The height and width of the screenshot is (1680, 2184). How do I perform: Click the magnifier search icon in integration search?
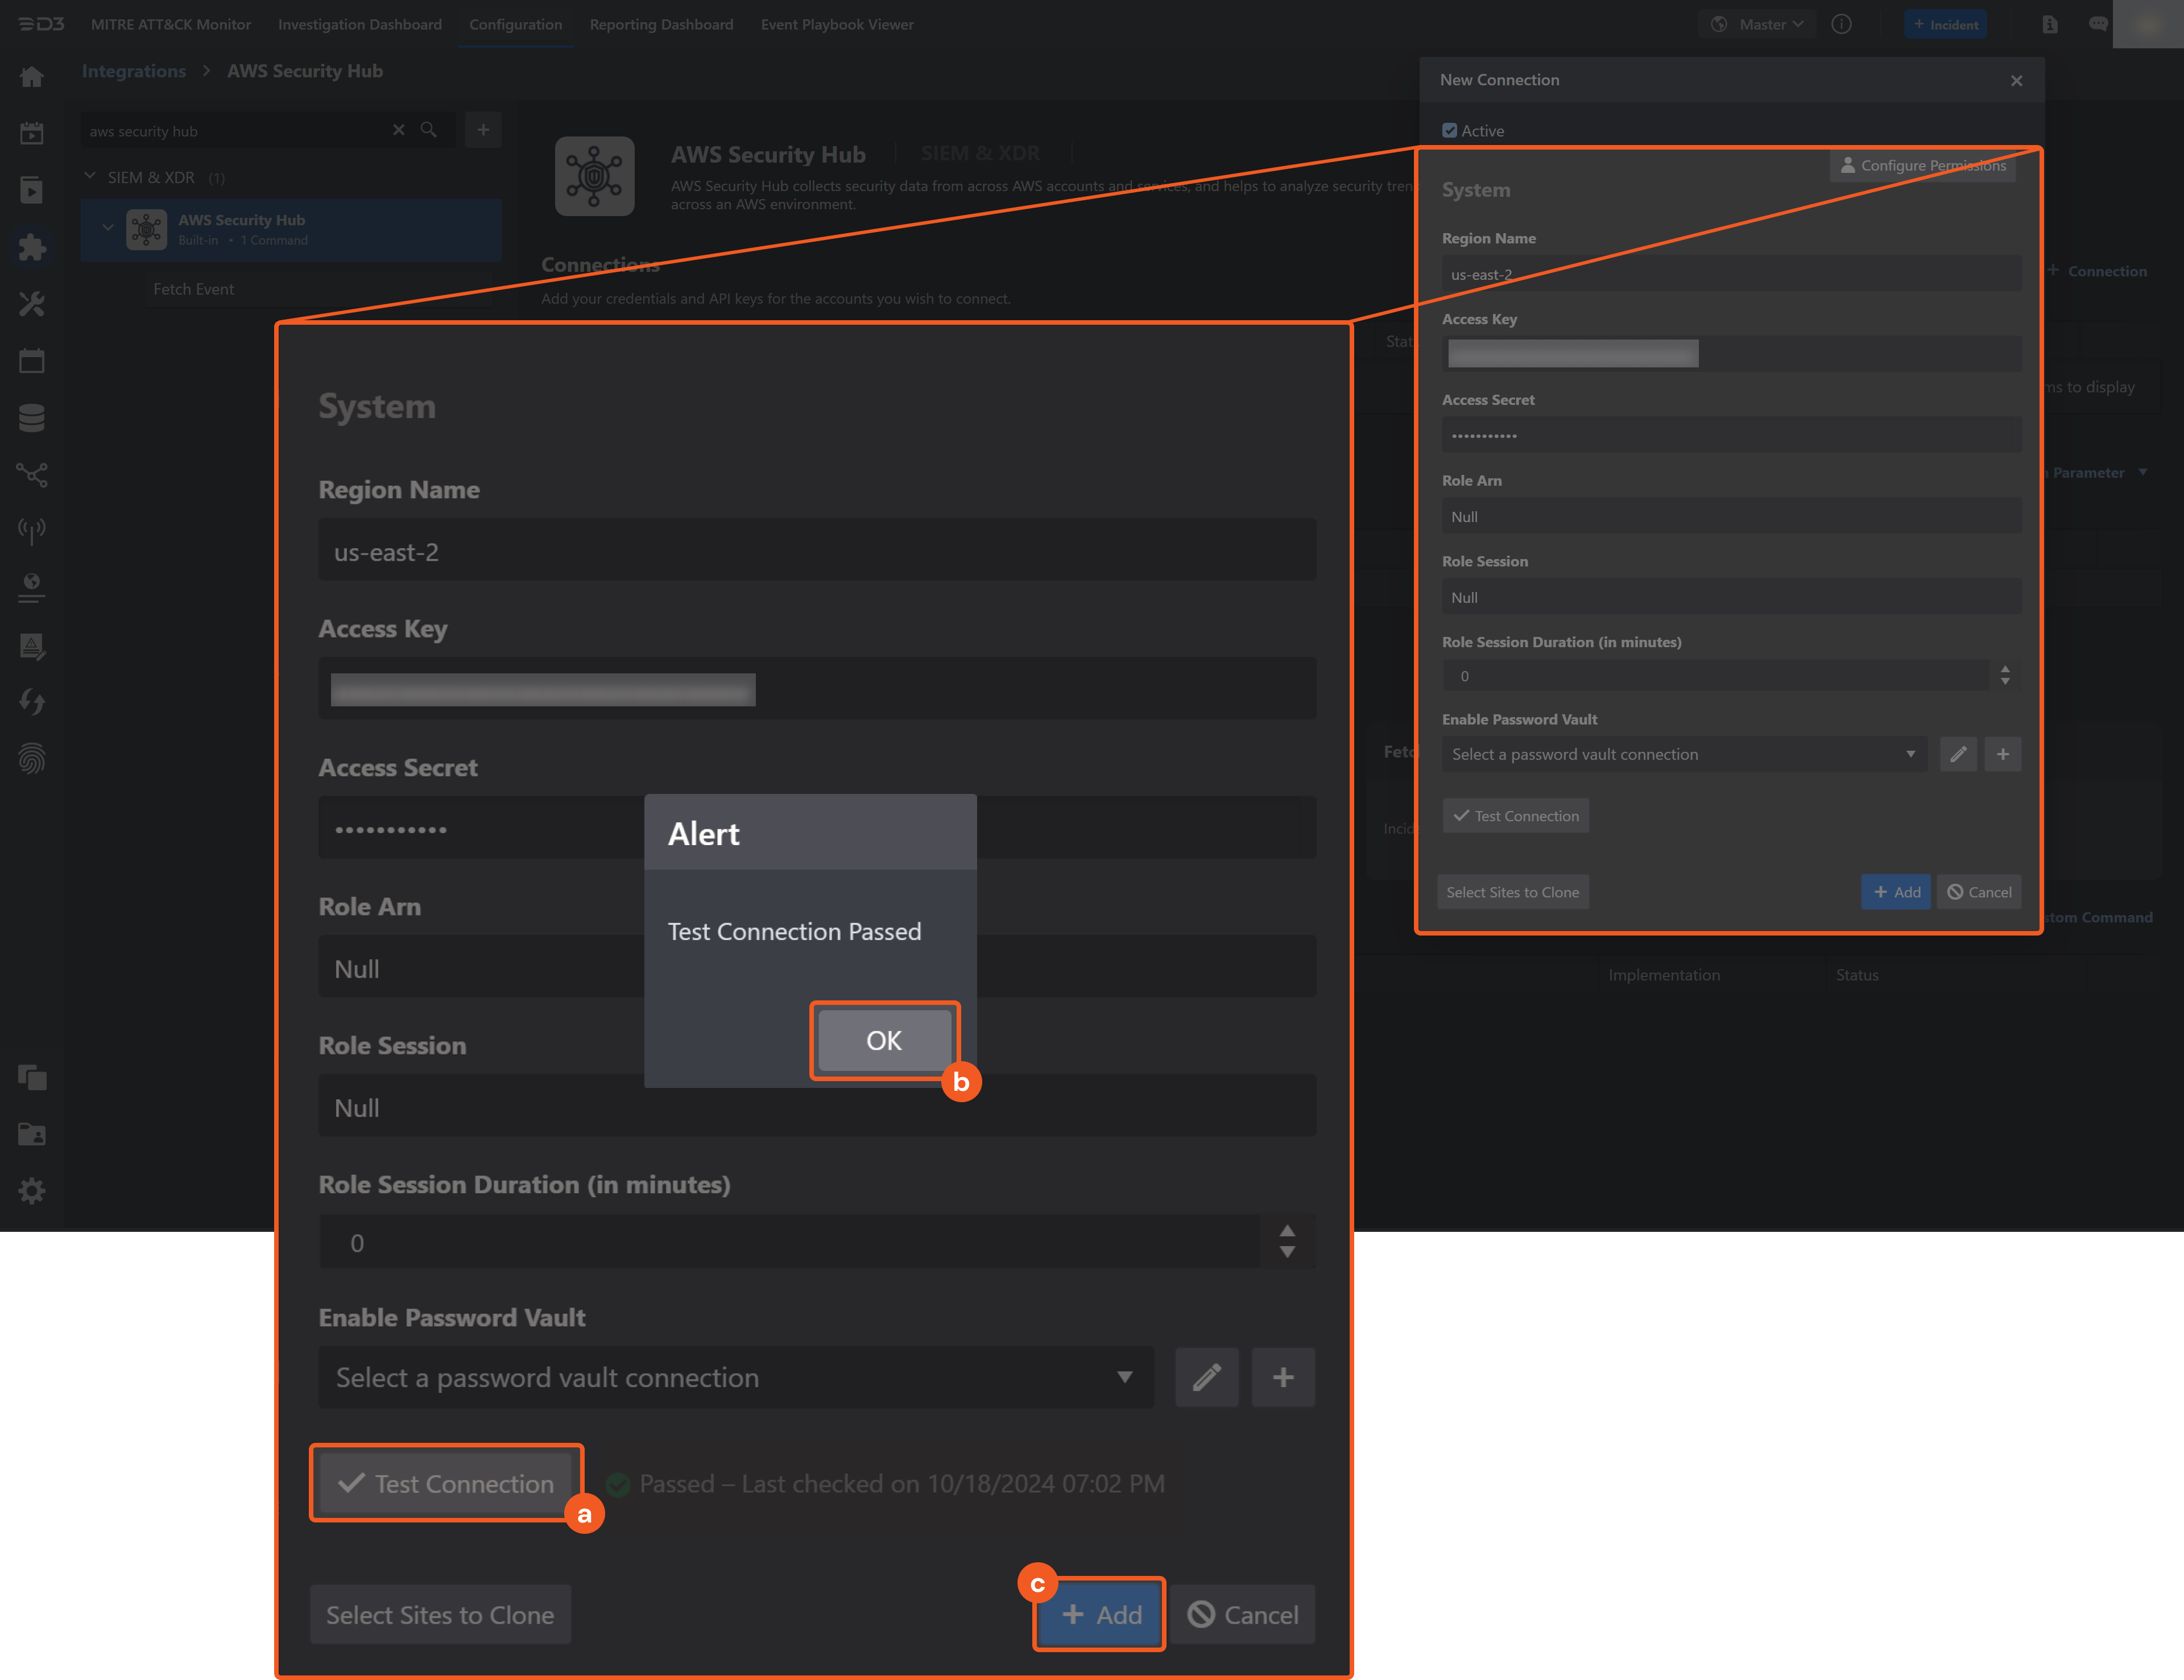pyautogui.click(x=429, y=130)
